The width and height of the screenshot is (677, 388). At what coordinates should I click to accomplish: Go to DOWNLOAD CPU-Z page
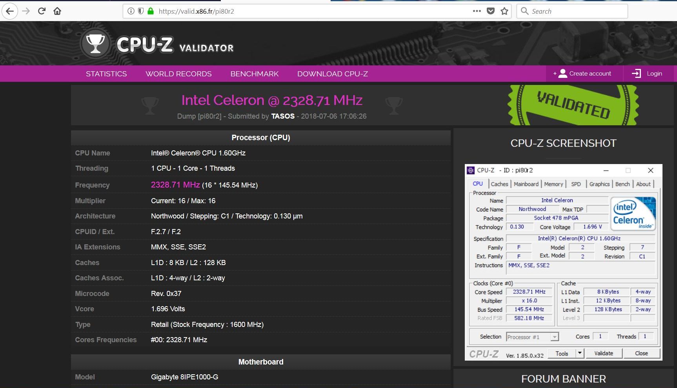point(333,74)
